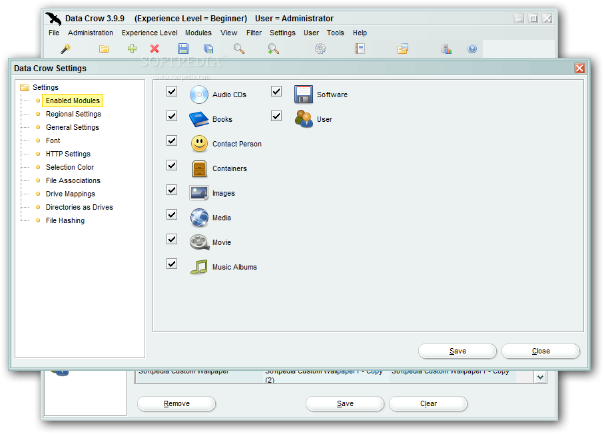The image size is (604, 434).
Task: Click the open folder toolbar icon
Action: coord(104,49)
